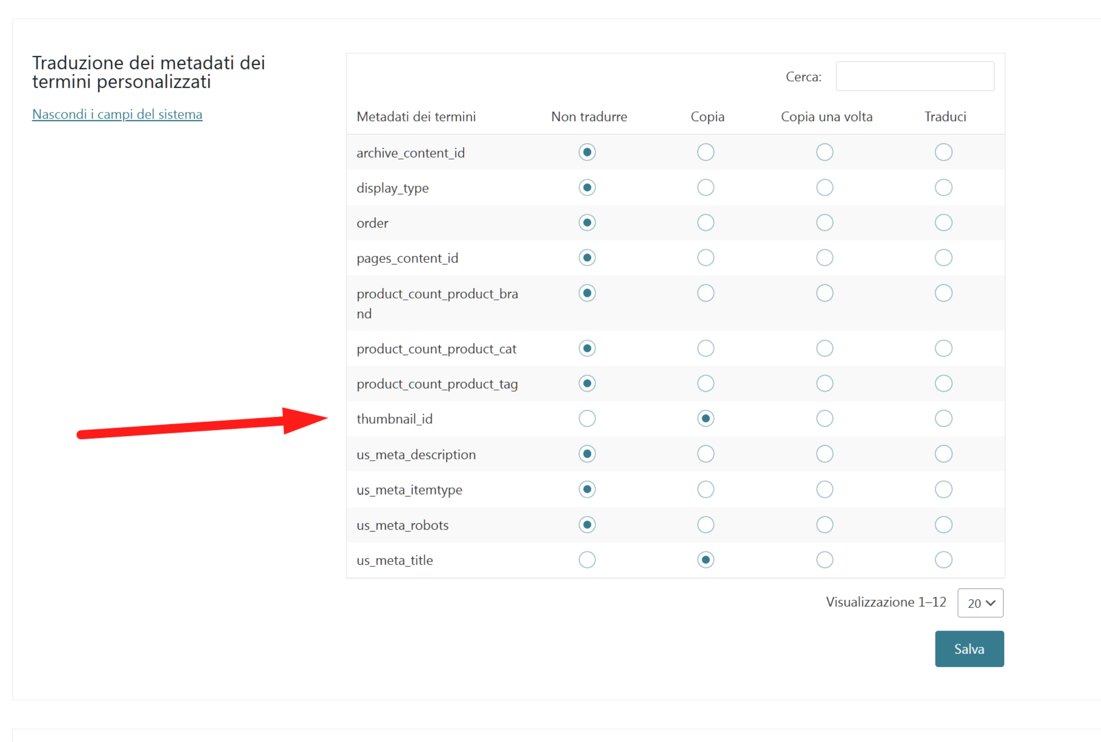Set product_count_product_brand to Copia

(x=705, y=293)
